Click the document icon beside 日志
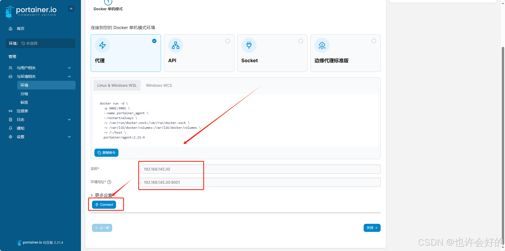 click(11, 120)
